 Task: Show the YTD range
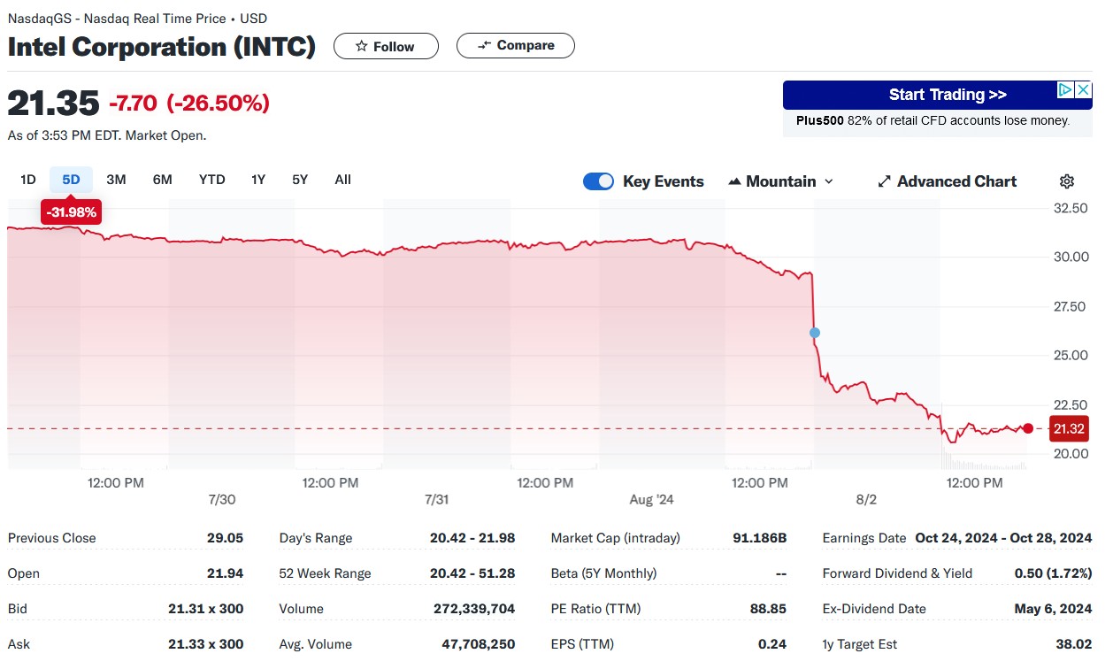click(211, 180)
